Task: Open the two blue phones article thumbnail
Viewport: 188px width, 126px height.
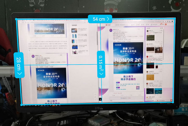Action: 74,36
